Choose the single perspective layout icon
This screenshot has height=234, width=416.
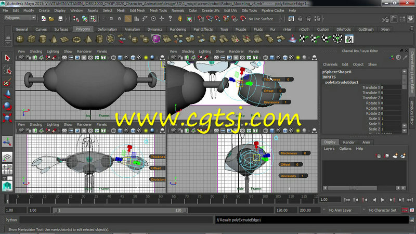(7, 157)
